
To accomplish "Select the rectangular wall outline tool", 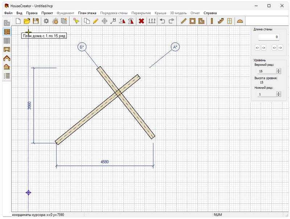I will 192,21.
